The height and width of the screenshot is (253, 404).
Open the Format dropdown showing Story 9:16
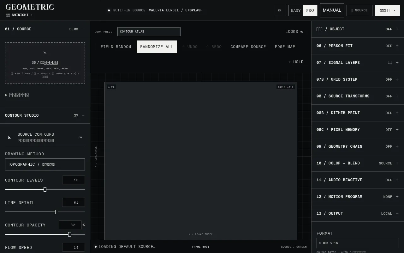[358, 243]
